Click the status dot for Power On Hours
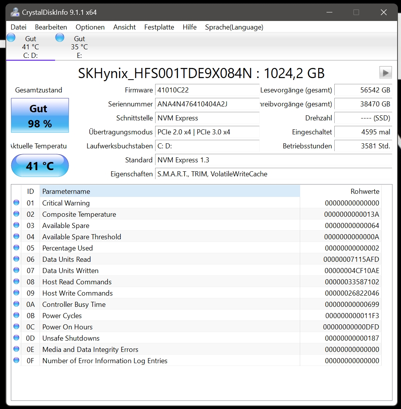401x409 pixels. 16,326
